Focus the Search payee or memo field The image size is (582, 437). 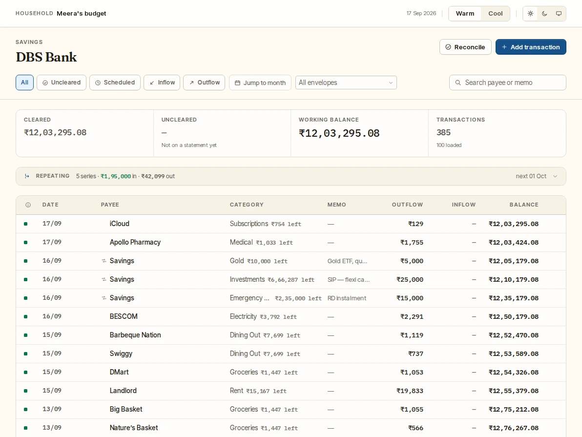pos(508,83)
